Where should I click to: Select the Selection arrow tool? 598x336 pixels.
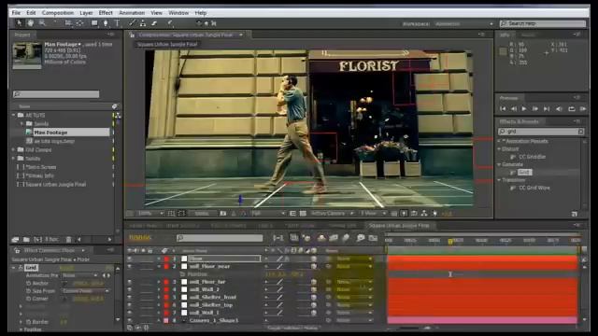[19, 23]
